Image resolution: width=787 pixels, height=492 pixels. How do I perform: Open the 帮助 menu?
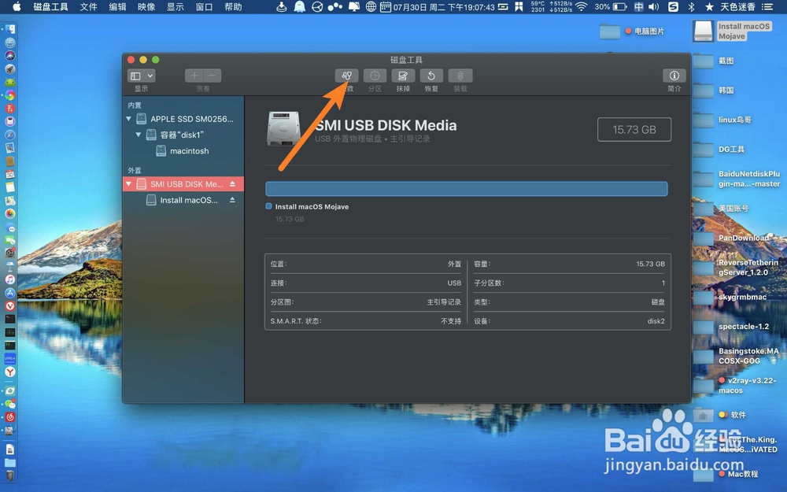point(233,6)
